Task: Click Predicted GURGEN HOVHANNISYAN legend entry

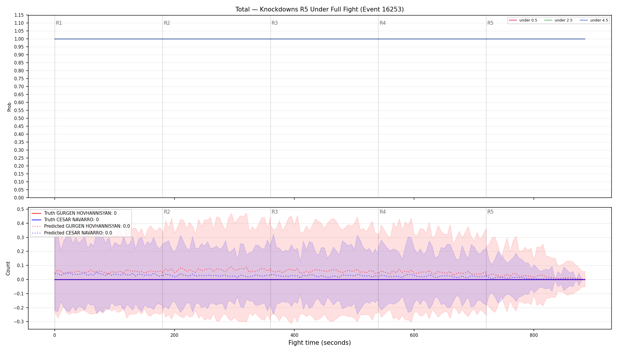Action: point(81,226)
